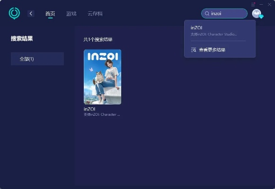The width and height of the screenshot is (275, 189).
Task: Click the inZOI title under the cover
Action: click(89, 109)
